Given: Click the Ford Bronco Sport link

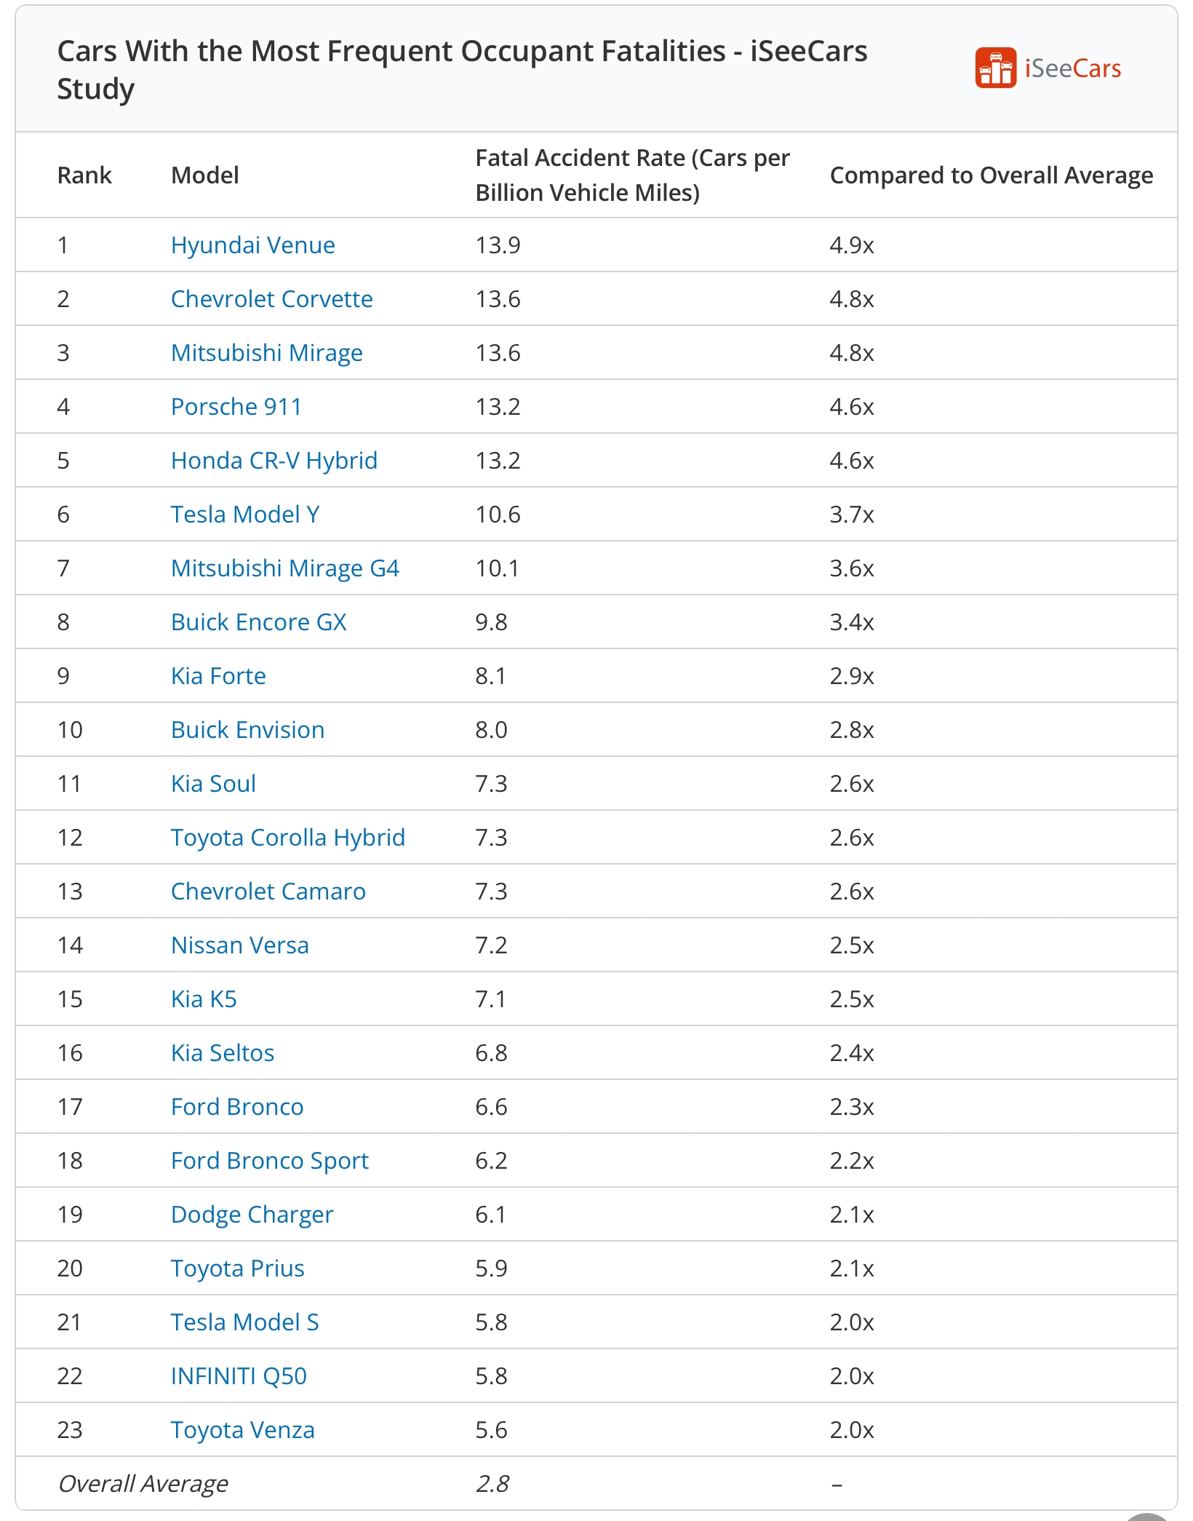Looking at the screenshot, I should pyautogui.click(x=269, y=1161).
